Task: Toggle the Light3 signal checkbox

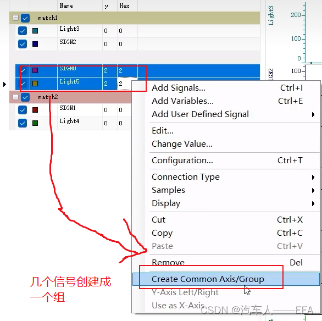Action: coord(23,31)
